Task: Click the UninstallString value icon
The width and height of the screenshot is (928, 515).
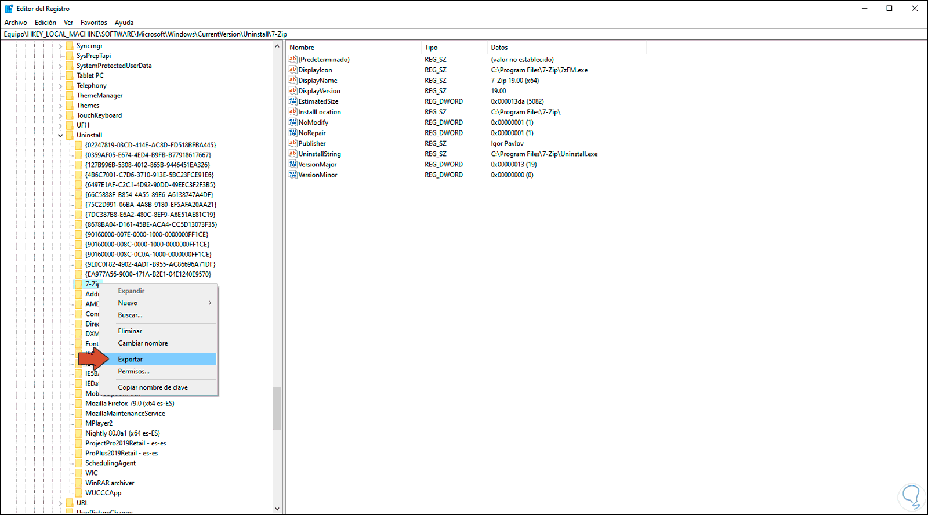Action: [293, 153]
